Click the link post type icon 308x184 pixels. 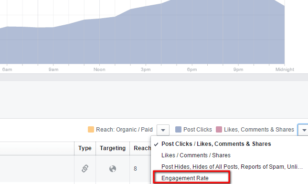85,168
